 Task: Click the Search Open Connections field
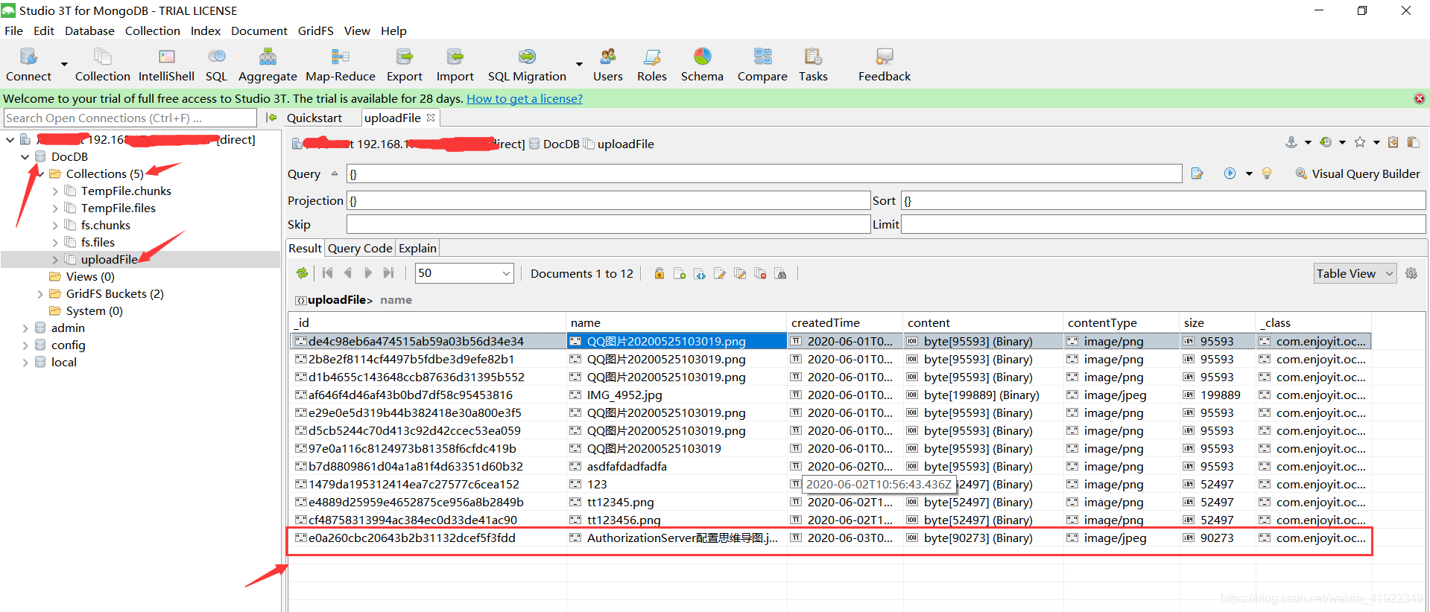(130, 118)
